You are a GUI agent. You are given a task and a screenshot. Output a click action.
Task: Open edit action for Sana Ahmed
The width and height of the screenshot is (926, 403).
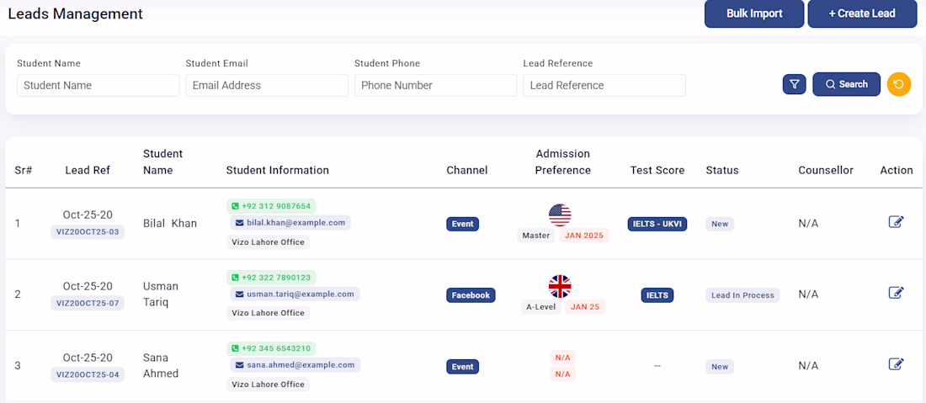click(897, 364)
